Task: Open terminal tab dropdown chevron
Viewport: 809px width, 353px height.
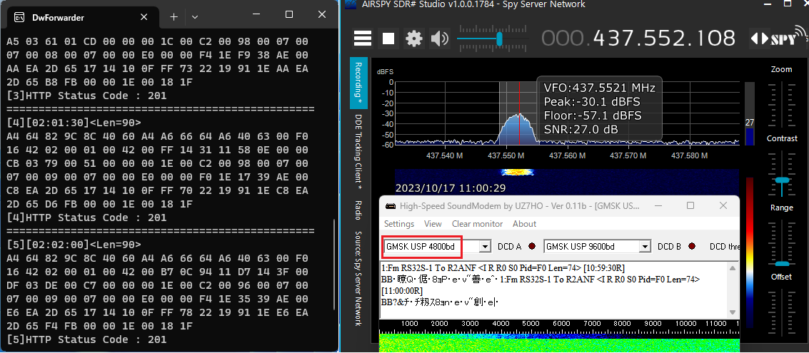Action: coord(194,17)
